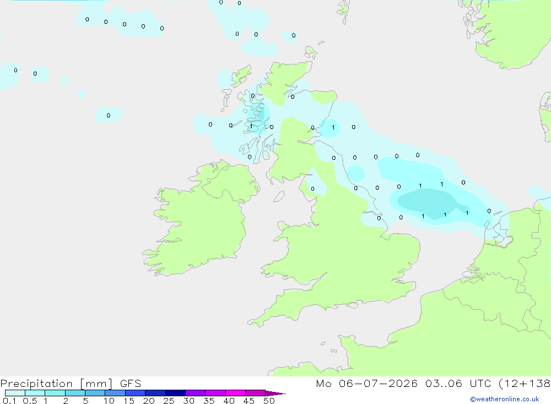This screenshot has width=551, height=404.
Task: Click the legend scale label "25"
Action: [169, 401]
